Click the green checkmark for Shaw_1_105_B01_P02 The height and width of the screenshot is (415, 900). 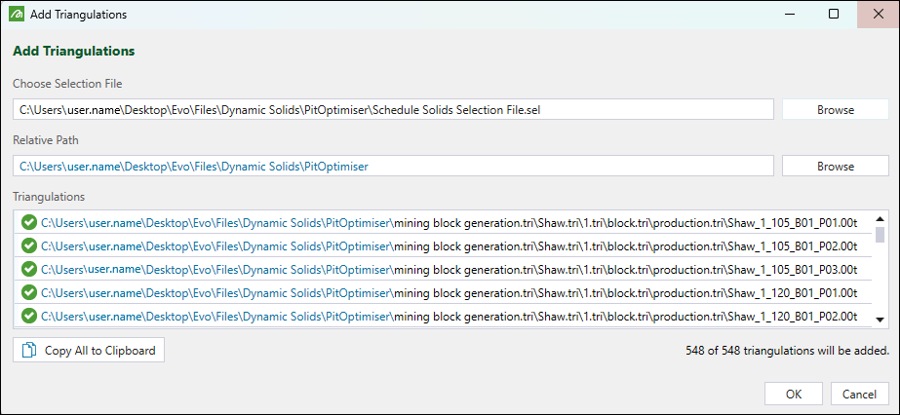pos(28,245)
